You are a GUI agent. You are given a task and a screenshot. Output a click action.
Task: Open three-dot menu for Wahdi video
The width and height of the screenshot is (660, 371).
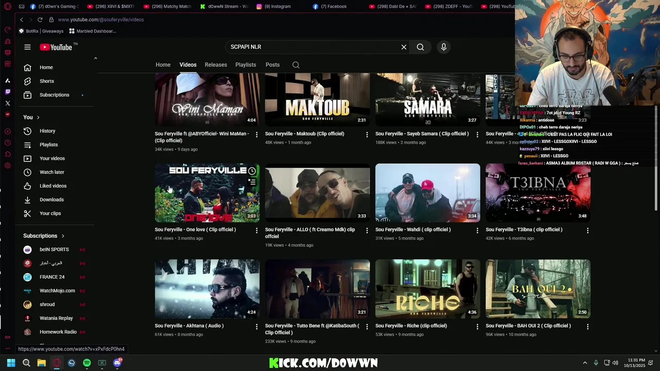tap(477, 230)
